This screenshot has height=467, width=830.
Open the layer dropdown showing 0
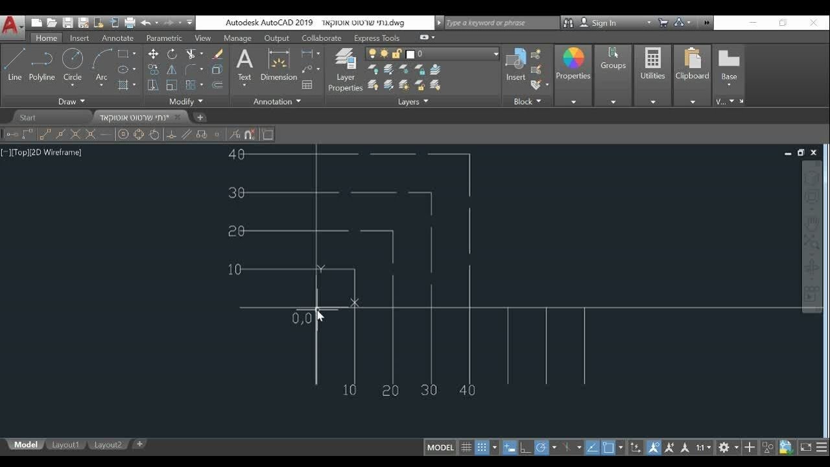433,54
